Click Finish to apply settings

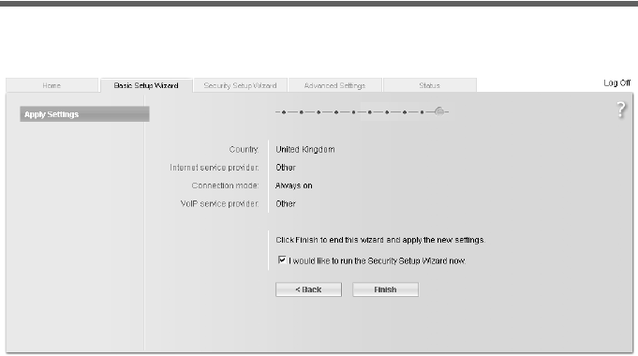click(x=385, y=289)
